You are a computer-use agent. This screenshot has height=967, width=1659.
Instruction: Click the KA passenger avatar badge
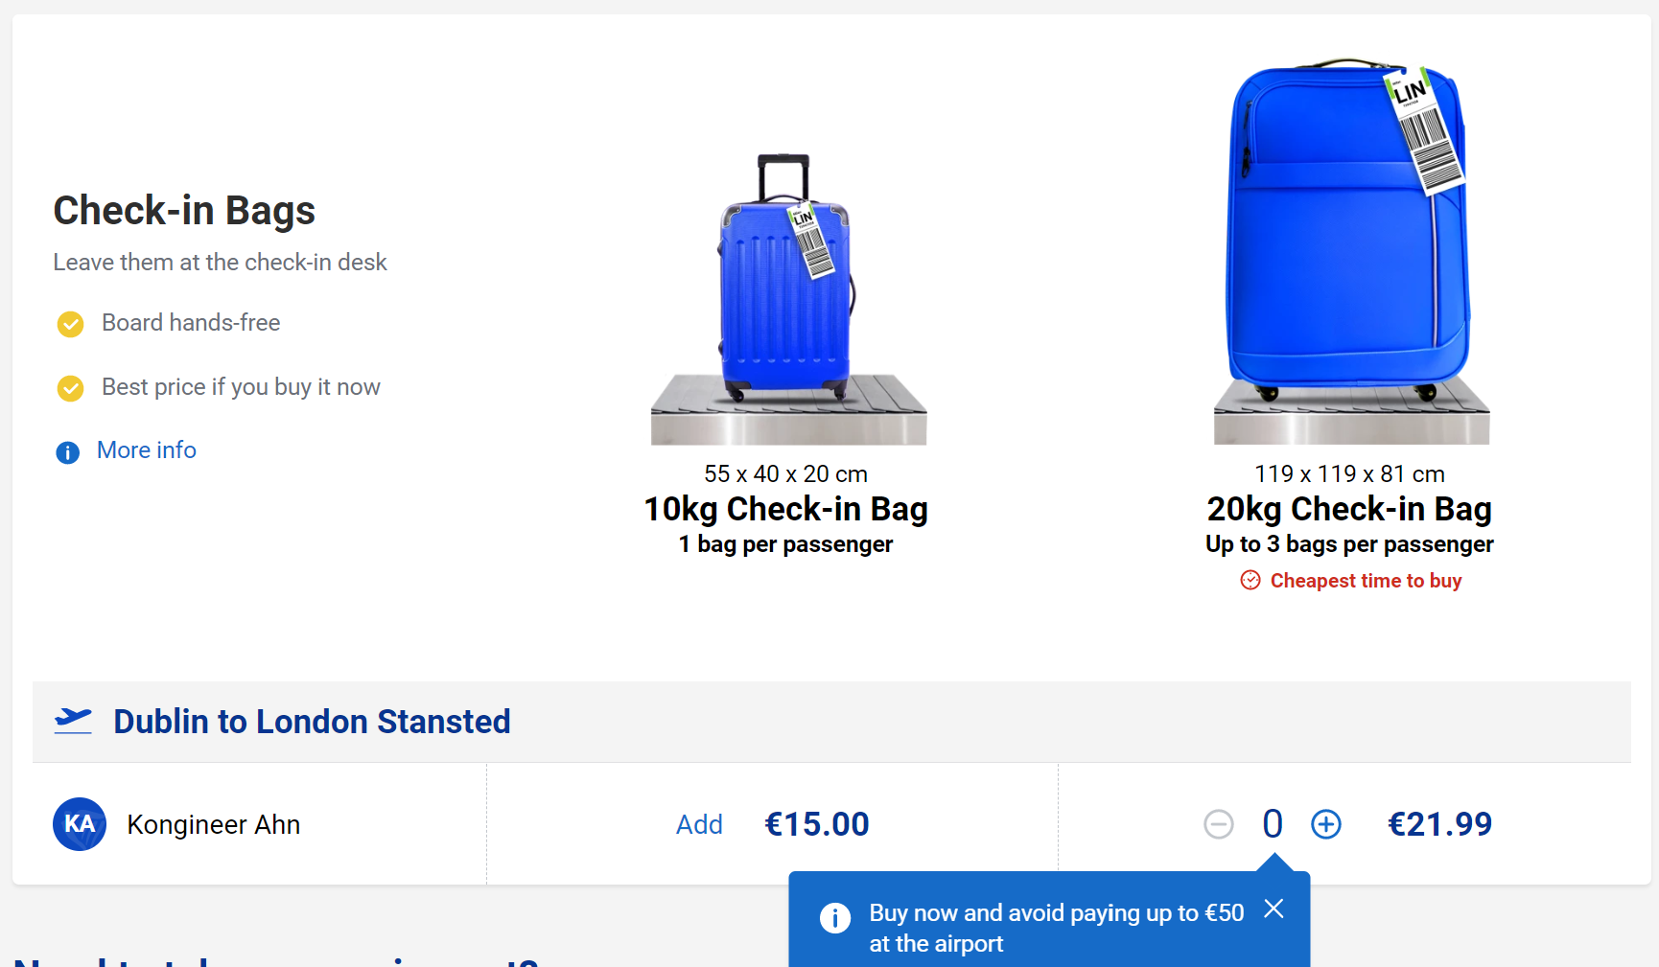(80, 823)
